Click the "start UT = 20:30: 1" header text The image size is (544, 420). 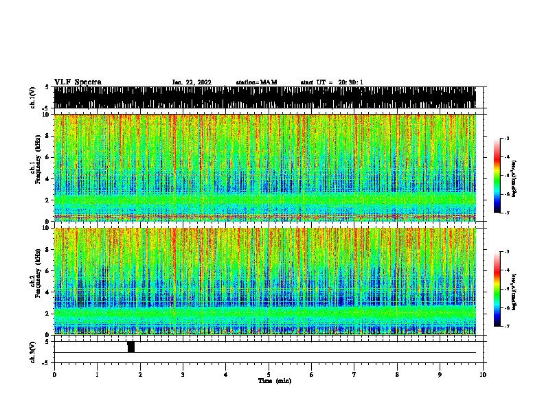pos(332,82)
